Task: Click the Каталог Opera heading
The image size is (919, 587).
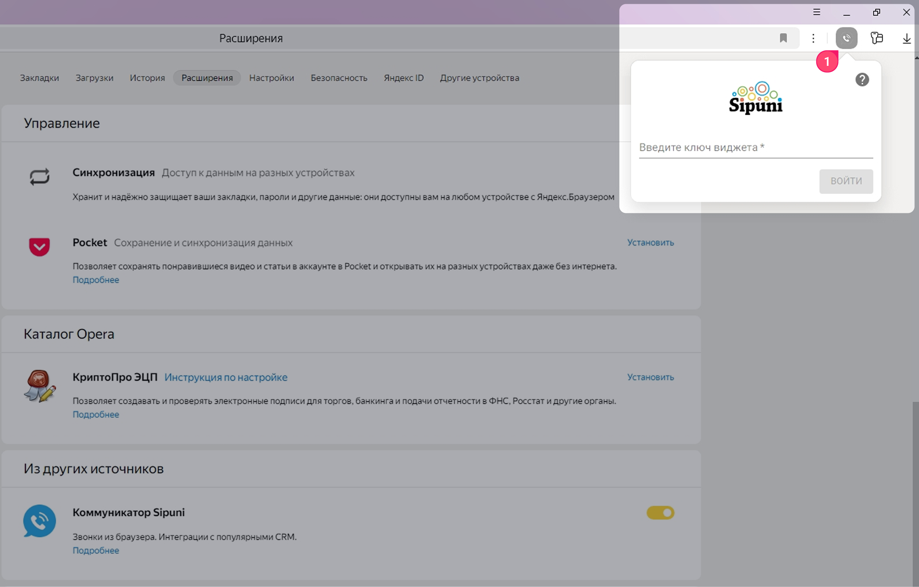Action: point(69,334)
